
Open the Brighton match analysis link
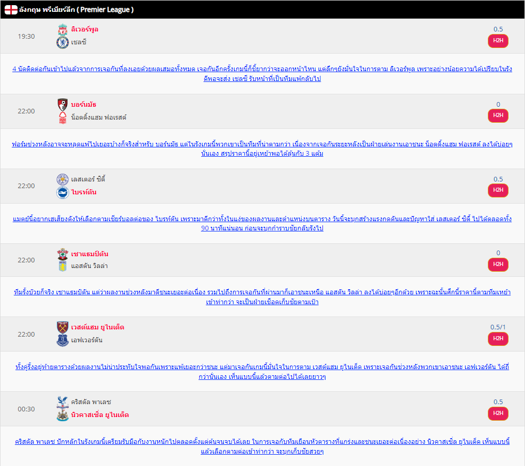[x=262, y=223]
